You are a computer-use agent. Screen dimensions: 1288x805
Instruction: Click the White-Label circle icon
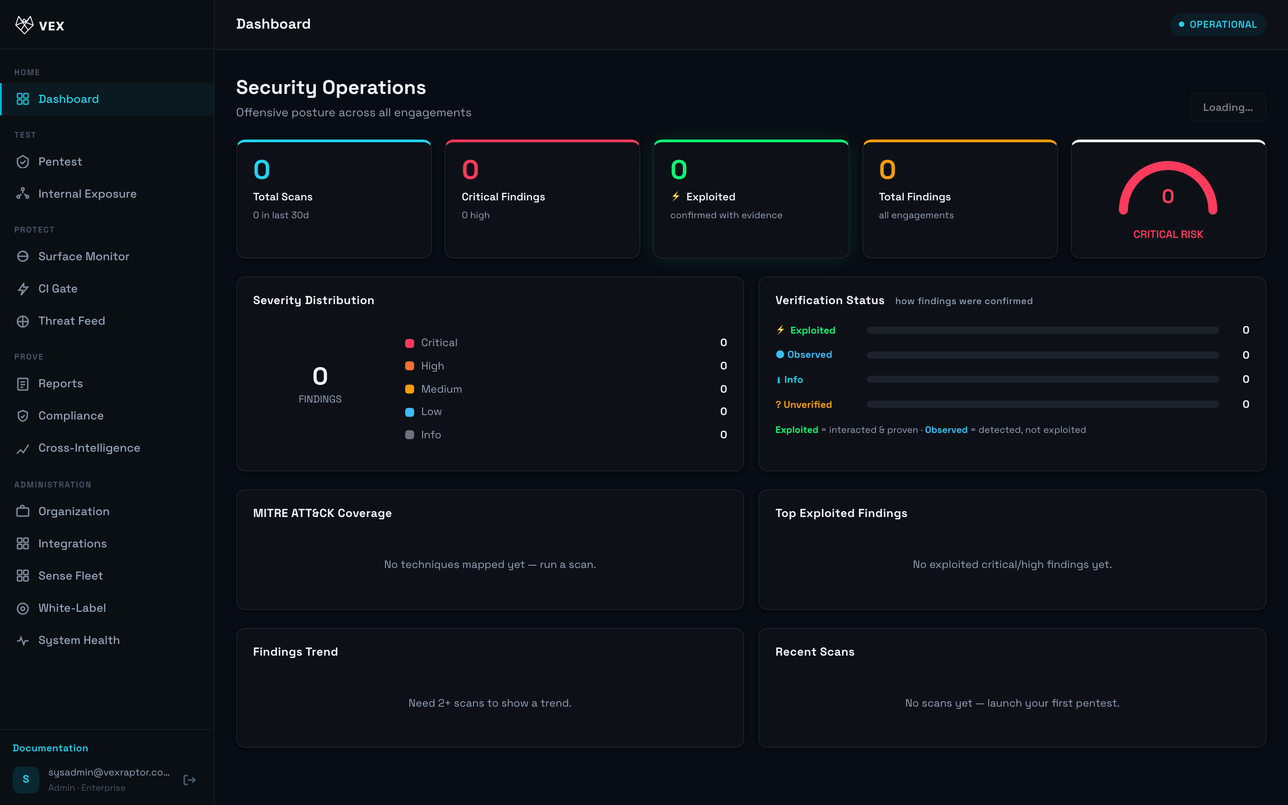22,608
